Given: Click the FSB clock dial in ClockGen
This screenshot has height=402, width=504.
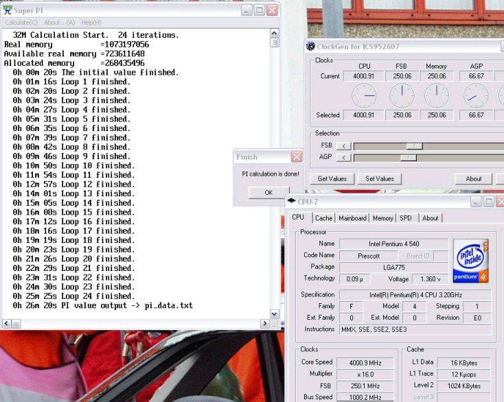Looking at the screenshot, I should tap(402, 95).
